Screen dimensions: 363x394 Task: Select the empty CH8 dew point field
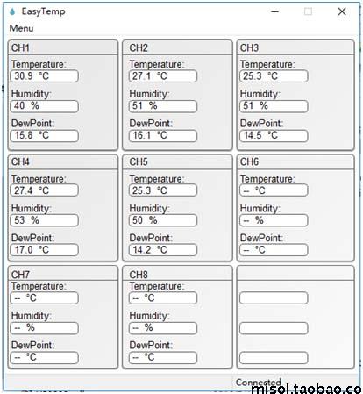[163, 357]
